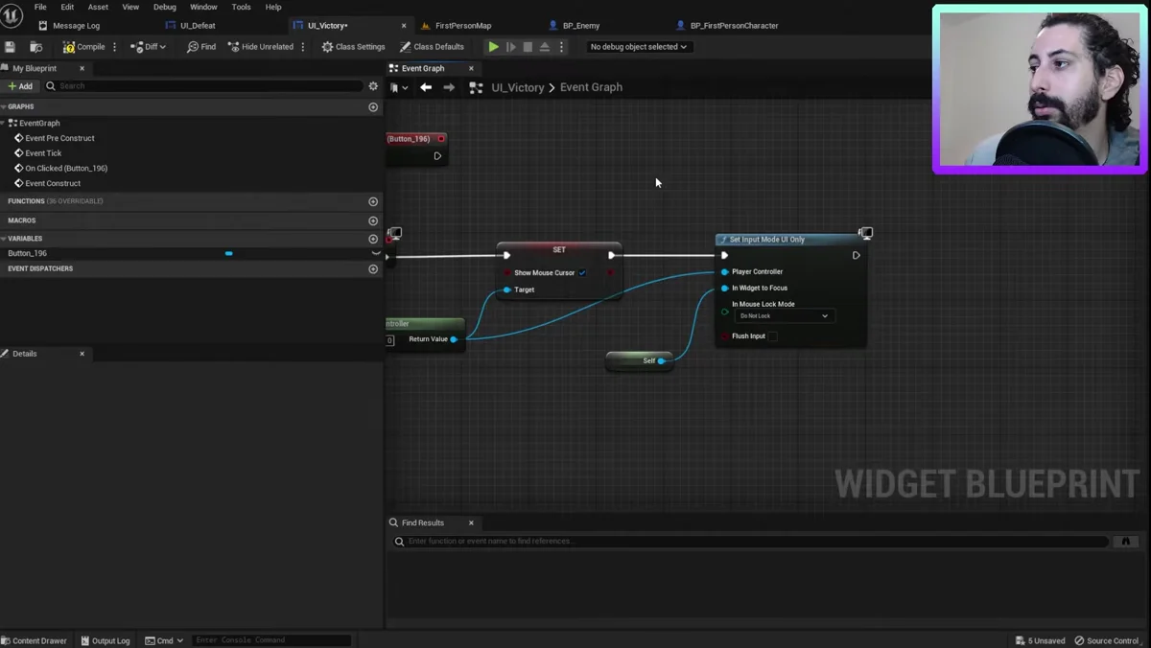Click the My Blueprint search field

point(203,86)
